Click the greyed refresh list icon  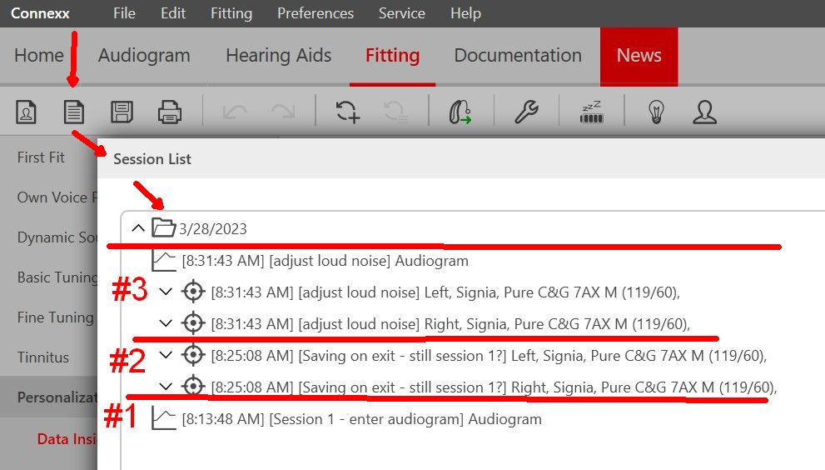click(x=395, y=112)
